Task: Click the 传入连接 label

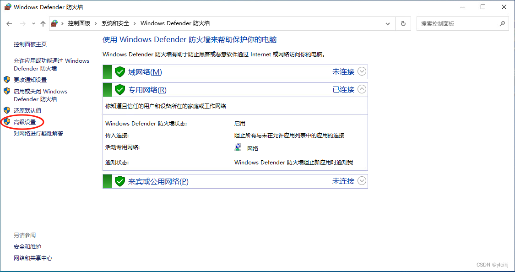Action: pos(117,136)
